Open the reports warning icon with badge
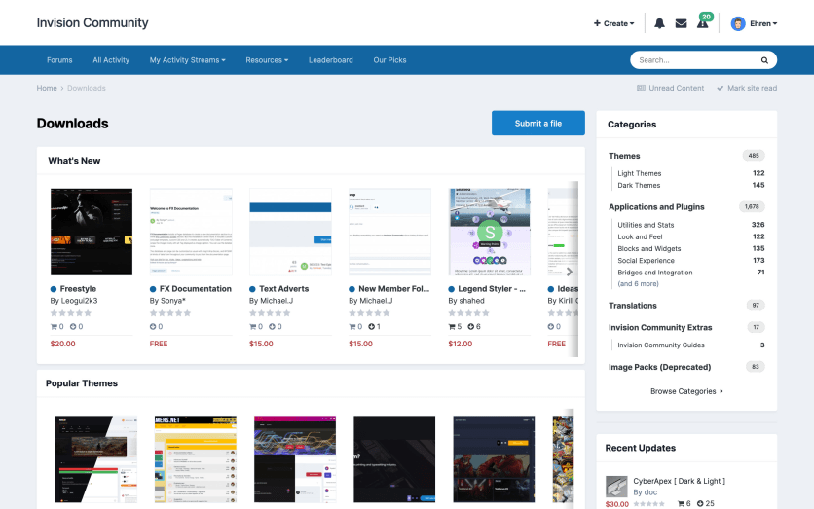Image resolution: width=814 pixels, height=509 pixels. 702,23
